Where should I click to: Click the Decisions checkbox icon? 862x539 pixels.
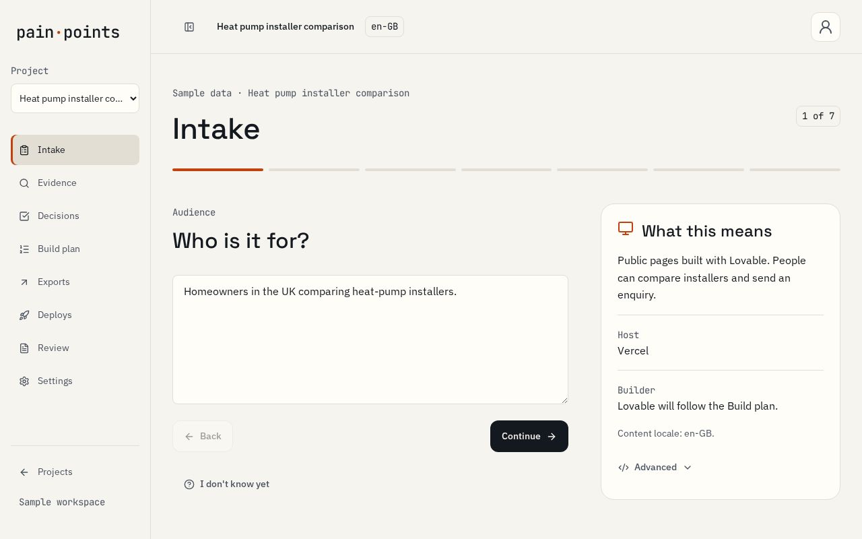24,216
